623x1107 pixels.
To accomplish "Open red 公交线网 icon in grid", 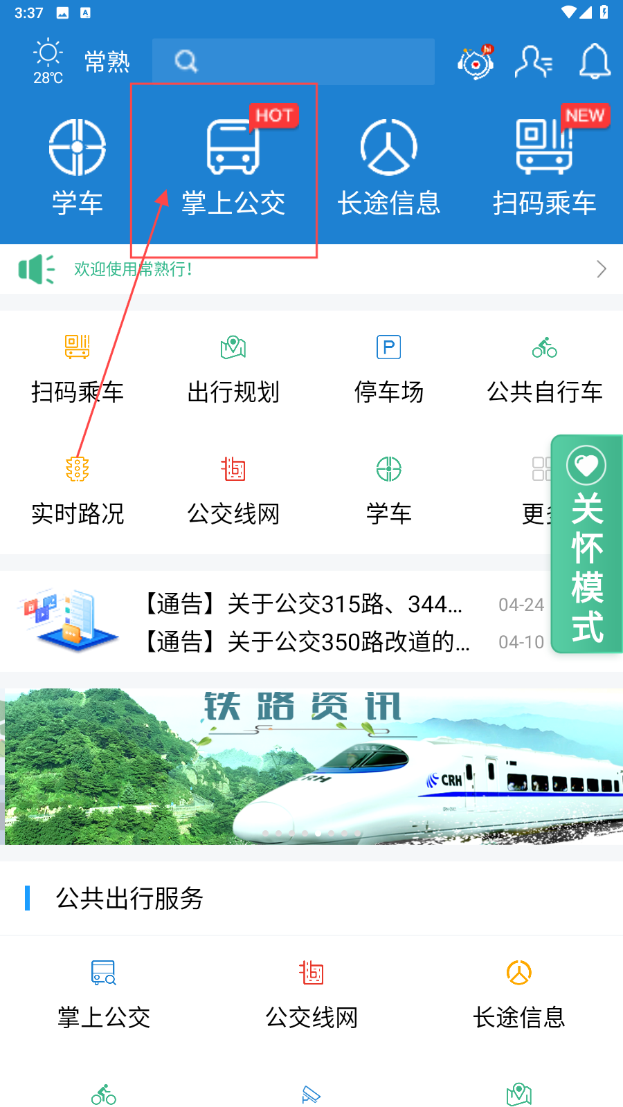I will point(233,491).
